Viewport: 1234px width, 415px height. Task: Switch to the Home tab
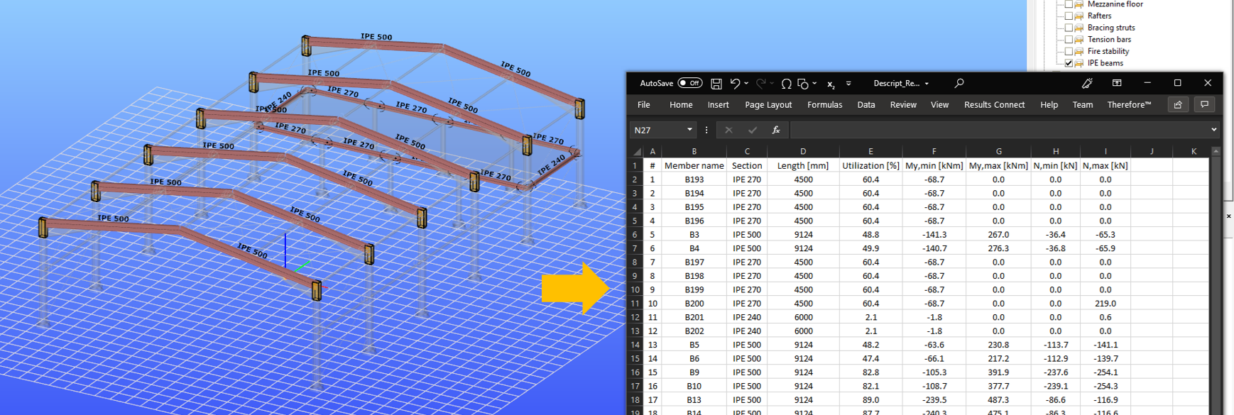click(681, 104)
